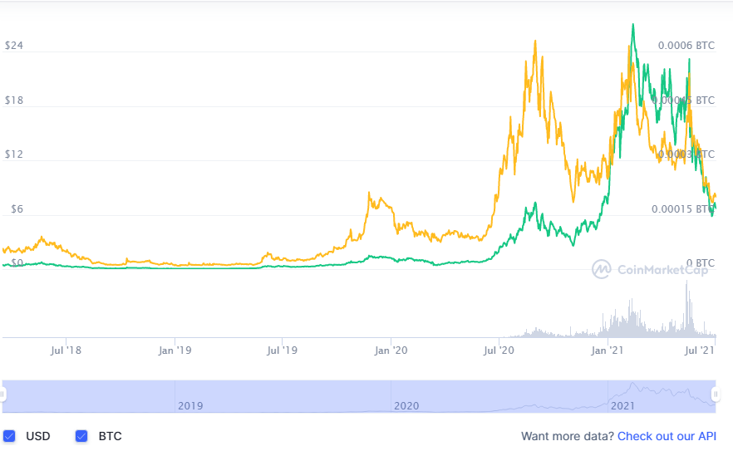Click the Jan '20 axis label
733x451 pixels.
(391, 350)
